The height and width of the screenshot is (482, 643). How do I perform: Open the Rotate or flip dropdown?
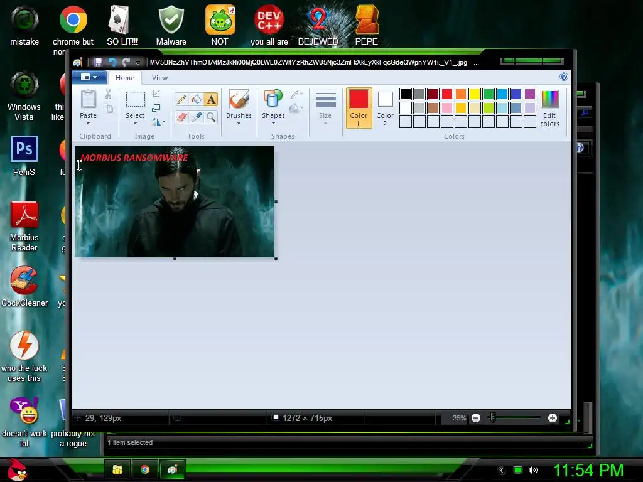158,122
